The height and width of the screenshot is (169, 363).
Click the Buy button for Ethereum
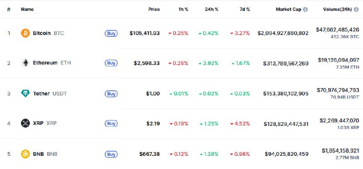coord(111,63)
